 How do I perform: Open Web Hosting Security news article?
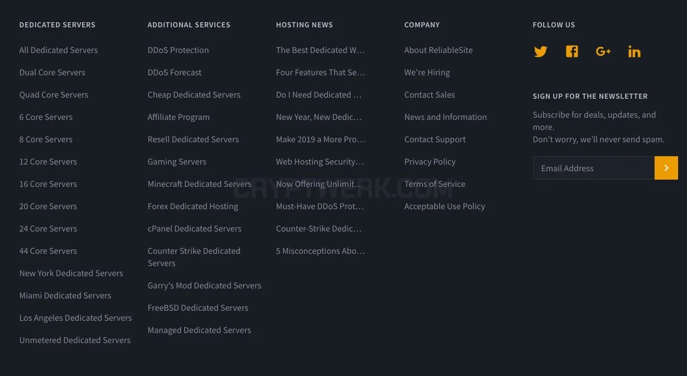click(320, 162)
